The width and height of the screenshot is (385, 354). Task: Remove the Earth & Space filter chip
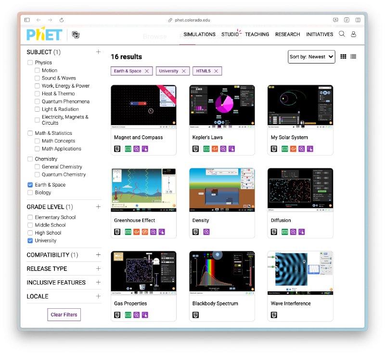[x=147, y=71]
